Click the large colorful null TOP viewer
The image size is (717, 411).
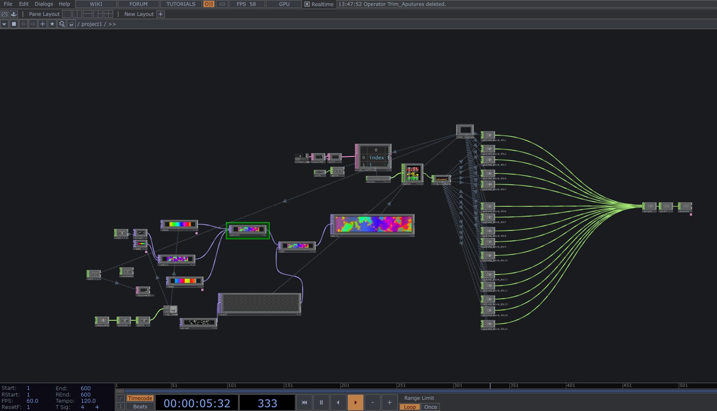click(372, 225)
